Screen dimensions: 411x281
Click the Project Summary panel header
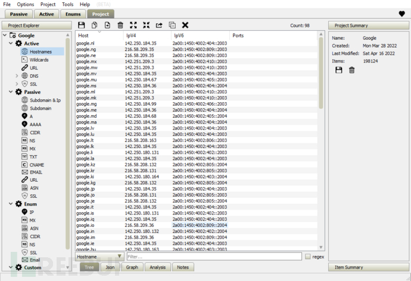click(368, 26)
